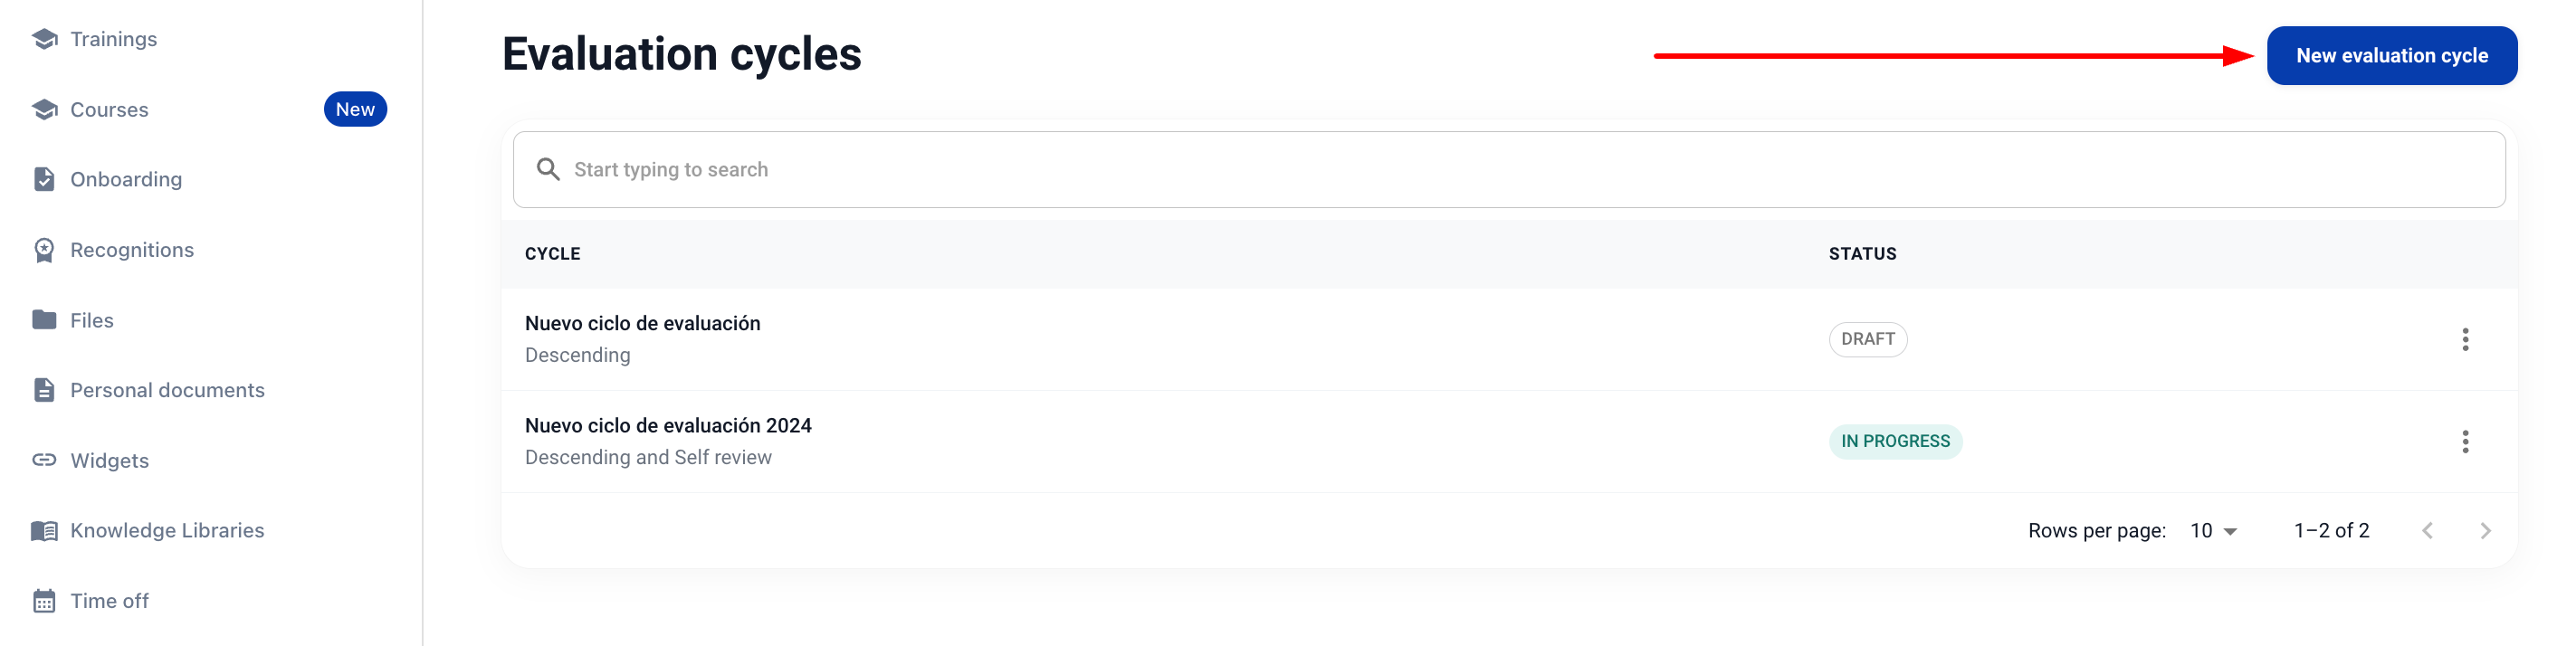Go to the next page of results

pyautogui.click(x=2485, y=531)
